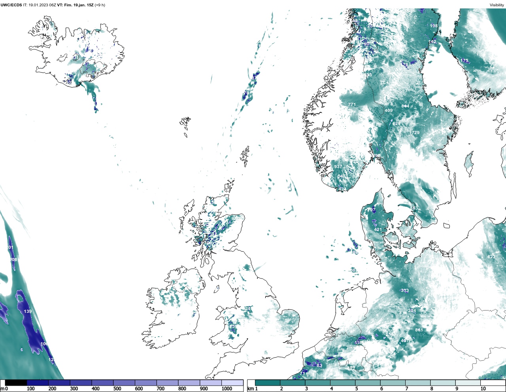Click the '547' visibility value label
506x392 pixels.
click(x=342, y=176)
